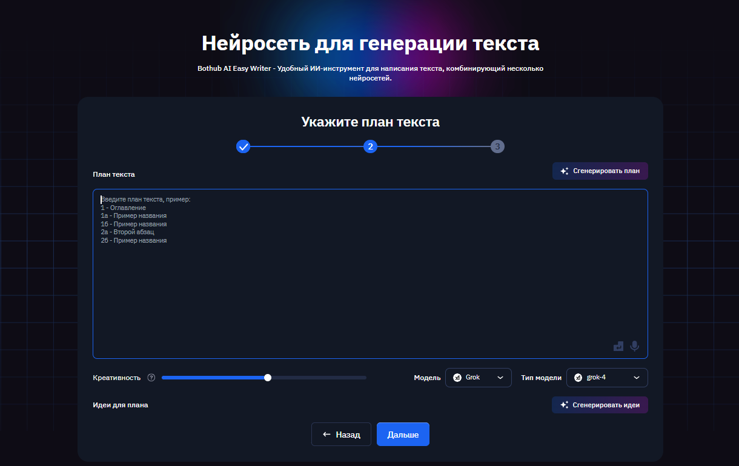Open the Тип модели dropdown showing grok-4
Image resolution: width=739 pixels, height=466 pixels.
pyautogui.click(x=607, y=377)
